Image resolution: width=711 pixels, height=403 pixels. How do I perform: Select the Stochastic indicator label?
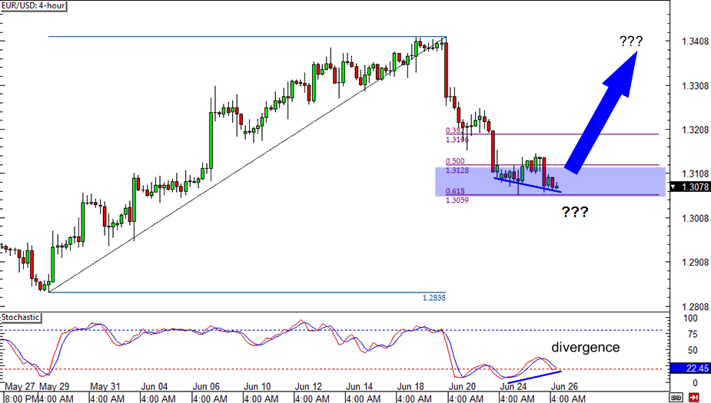coord(21,318)
